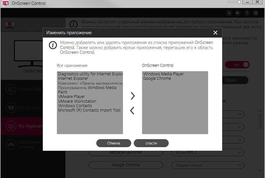
Task: Click the спасти button
Action: coord(151,143)
